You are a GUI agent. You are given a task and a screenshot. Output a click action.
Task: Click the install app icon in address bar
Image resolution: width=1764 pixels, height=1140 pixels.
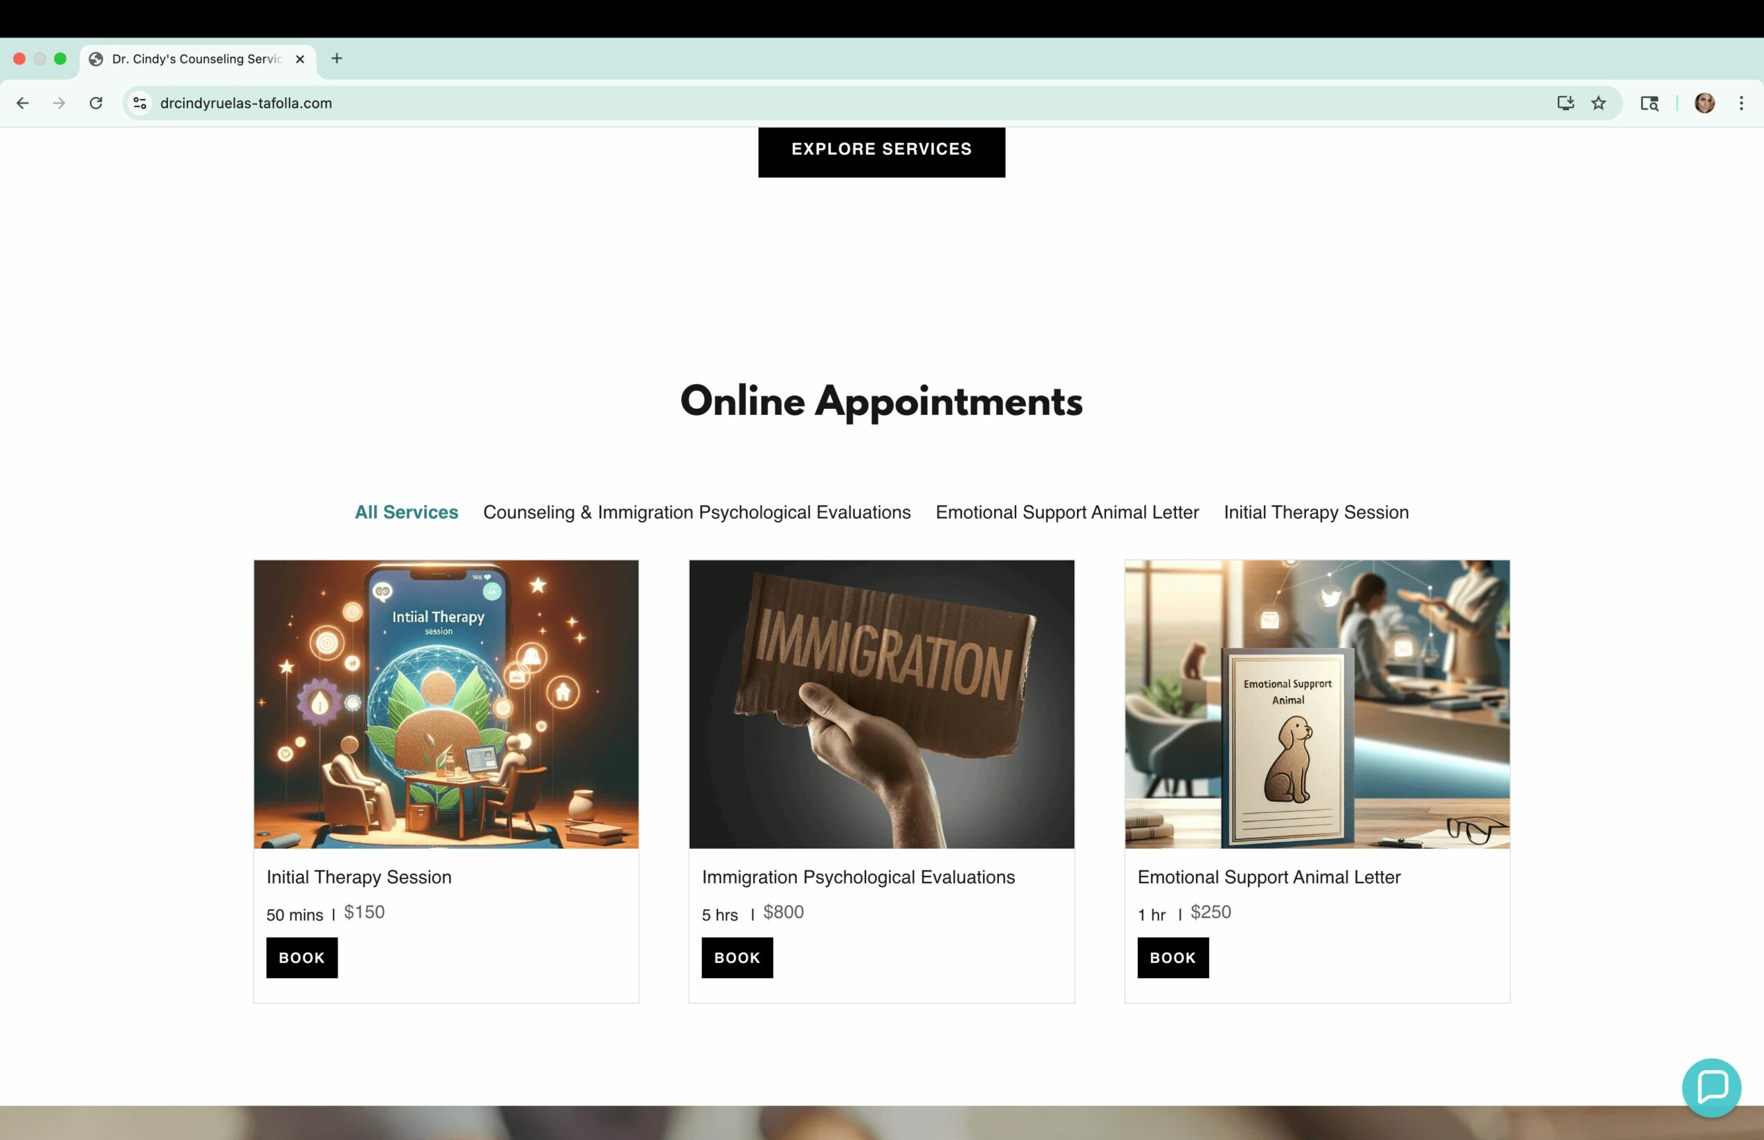coord(1565,103)
